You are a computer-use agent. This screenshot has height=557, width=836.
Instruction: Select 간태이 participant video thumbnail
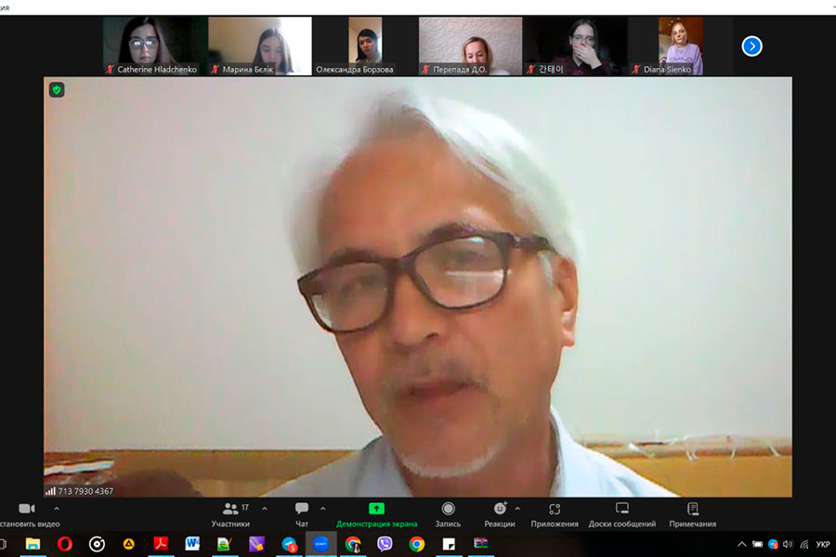[x=575, y=45]
